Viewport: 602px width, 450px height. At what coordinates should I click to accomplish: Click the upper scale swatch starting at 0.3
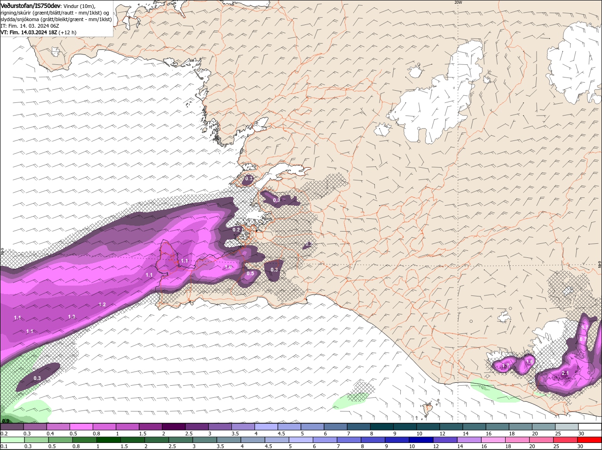coord(35,427)
